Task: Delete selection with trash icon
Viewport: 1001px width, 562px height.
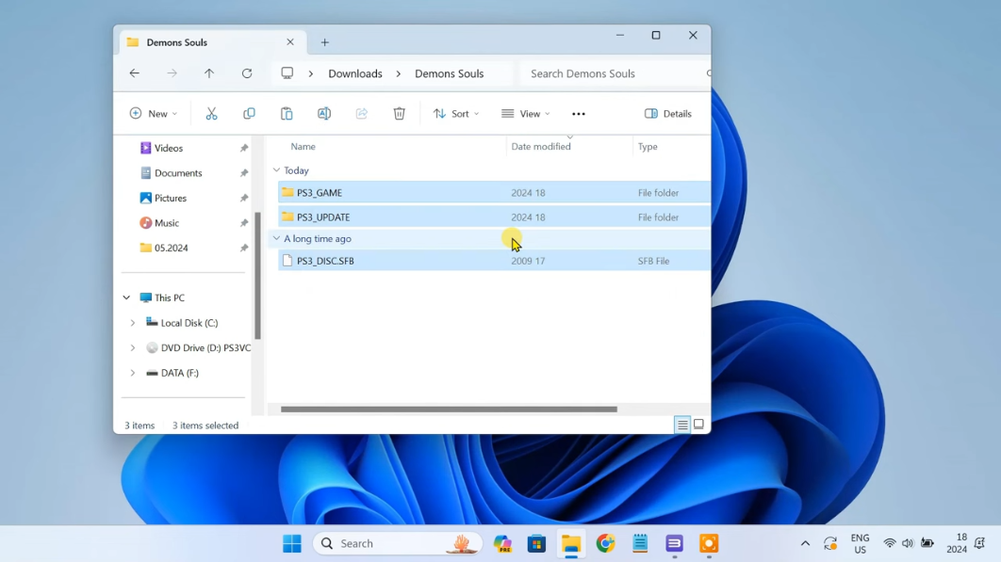Action: tap(399, 114)
